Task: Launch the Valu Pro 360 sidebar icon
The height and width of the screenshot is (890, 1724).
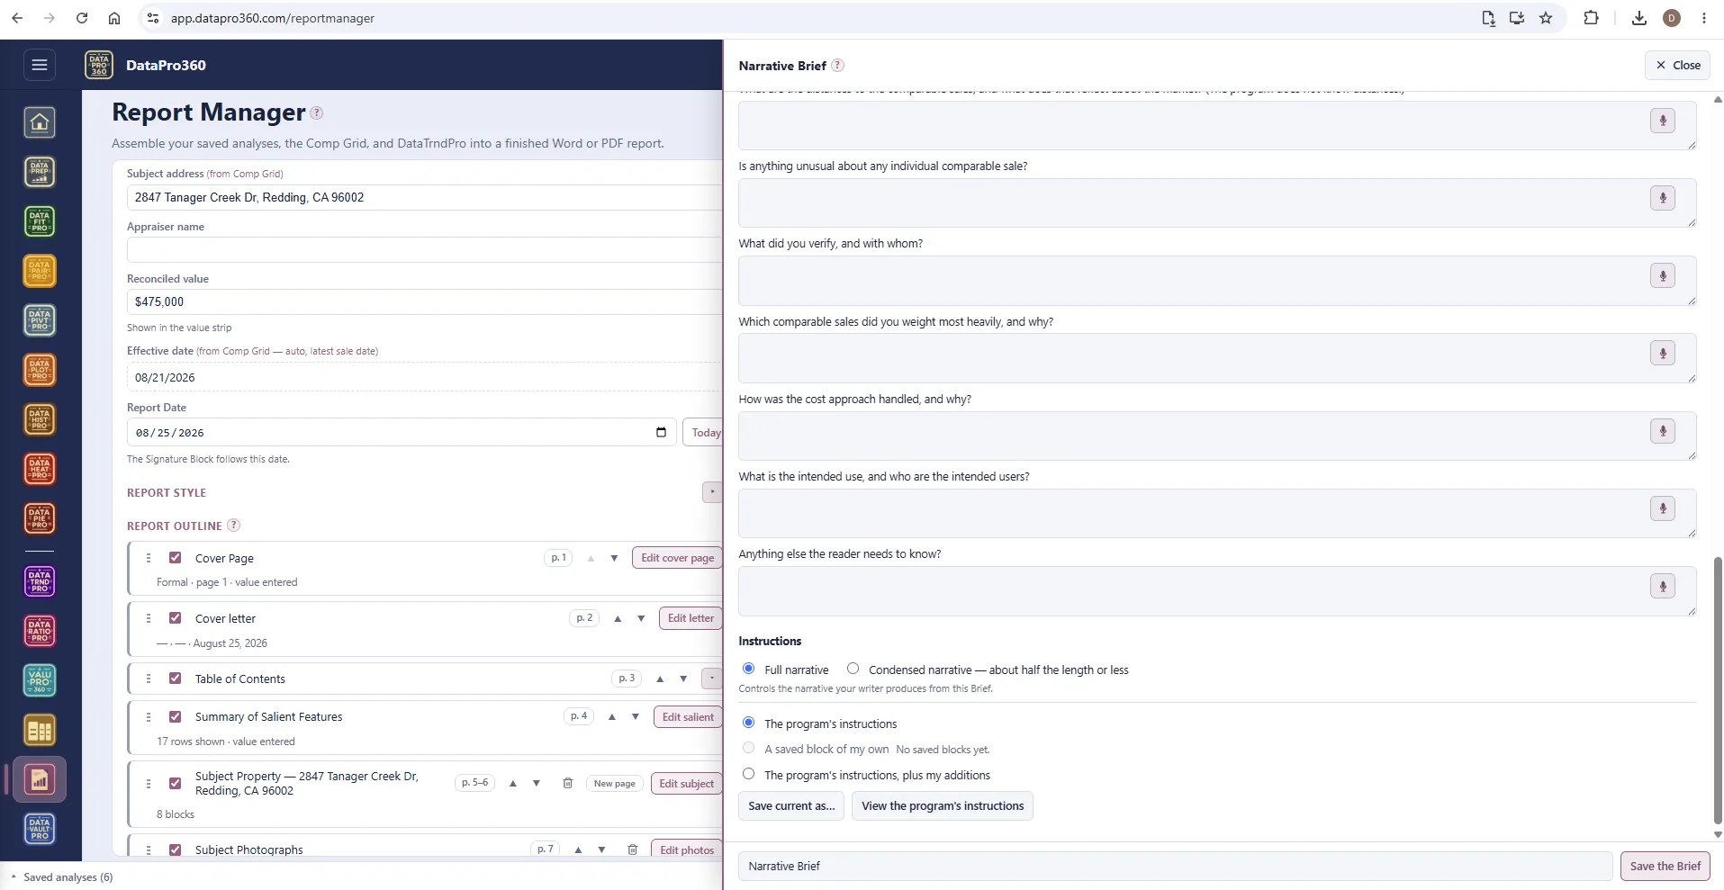Action: (x=40, y=680)
